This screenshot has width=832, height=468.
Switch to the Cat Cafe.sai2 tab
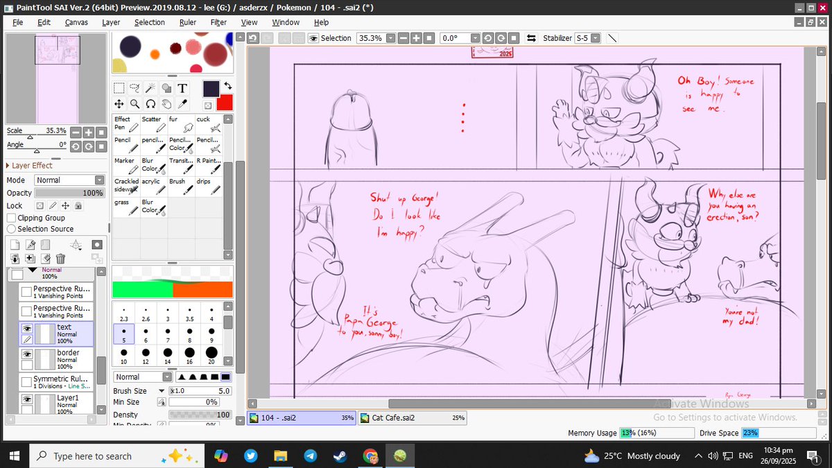412,418
